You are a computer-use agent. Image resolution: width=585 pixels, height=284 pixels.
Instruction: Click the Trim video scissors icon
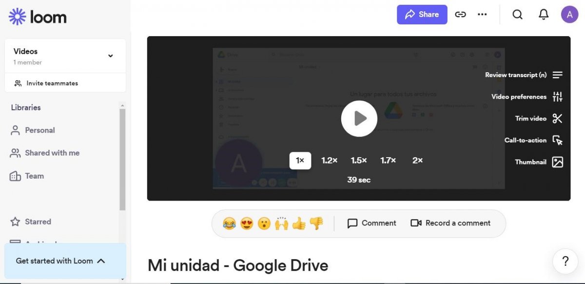click(x=557, y=119)
